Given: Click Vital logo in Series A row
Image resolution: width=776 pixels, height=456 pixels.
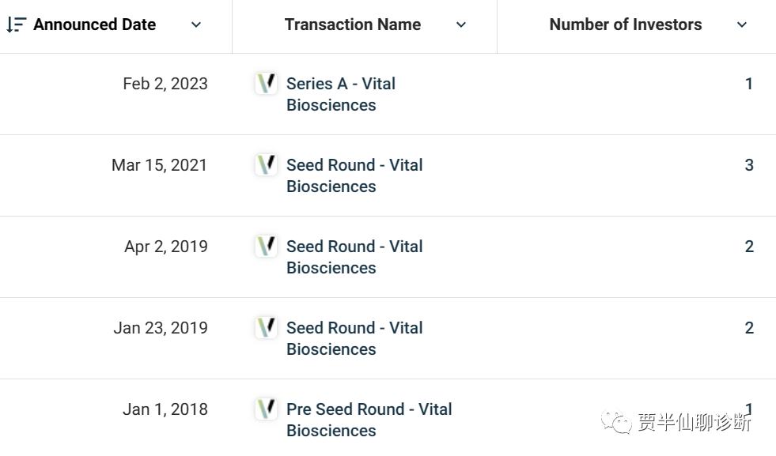Looking at the screenshot, I should click(x=266, y=83).
